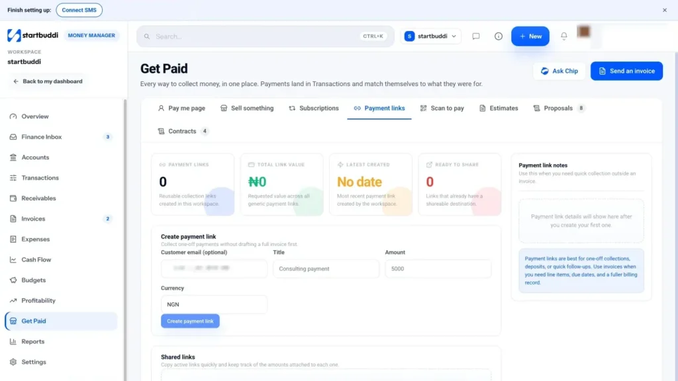The height and width of the screenshot is (381, 678).
Task: Click the Ask Chip mascot icon
Action: pyautogui.click(x=545, y=71)
